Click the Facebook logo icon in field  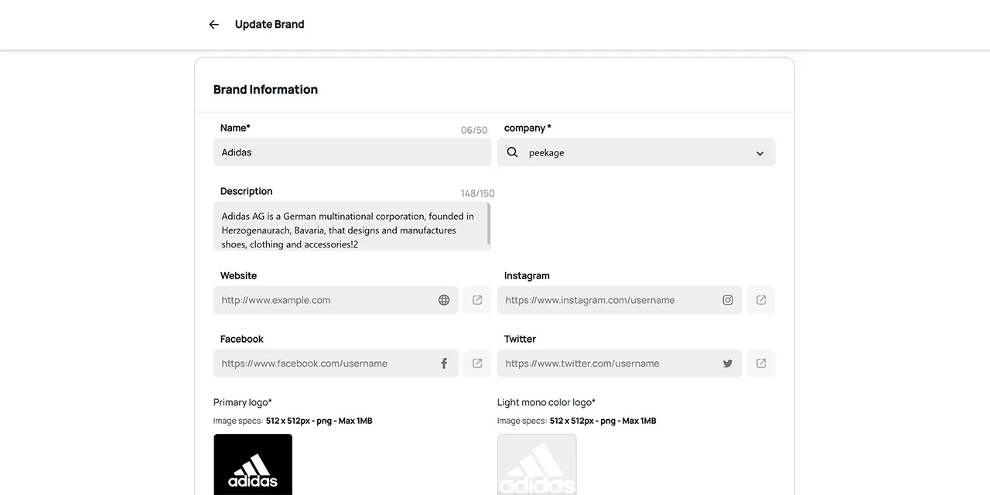[444, 364]
